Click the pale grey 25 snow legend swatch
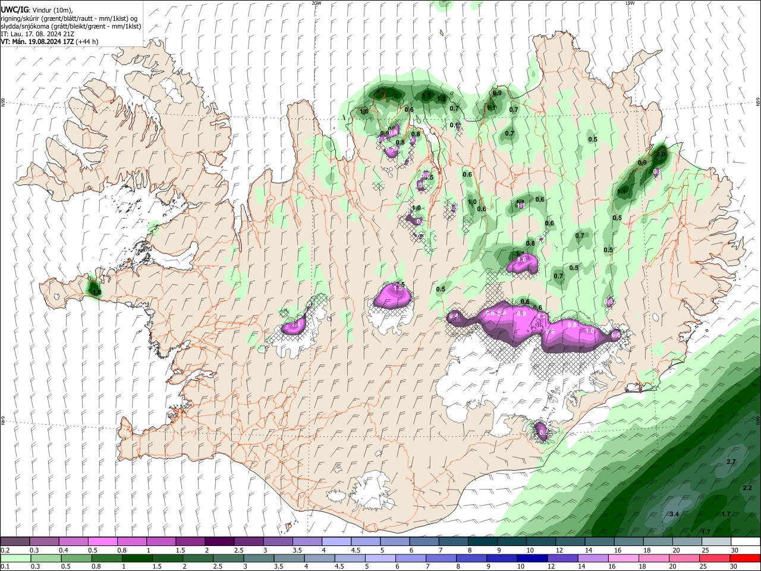The height and width of the screenshot is (571, 761). point(716,542)
